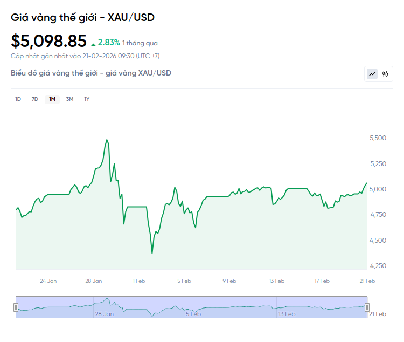This screenshot has height=342, width=404.
Task: View the 1Y time range
Action: click(87, 99)
